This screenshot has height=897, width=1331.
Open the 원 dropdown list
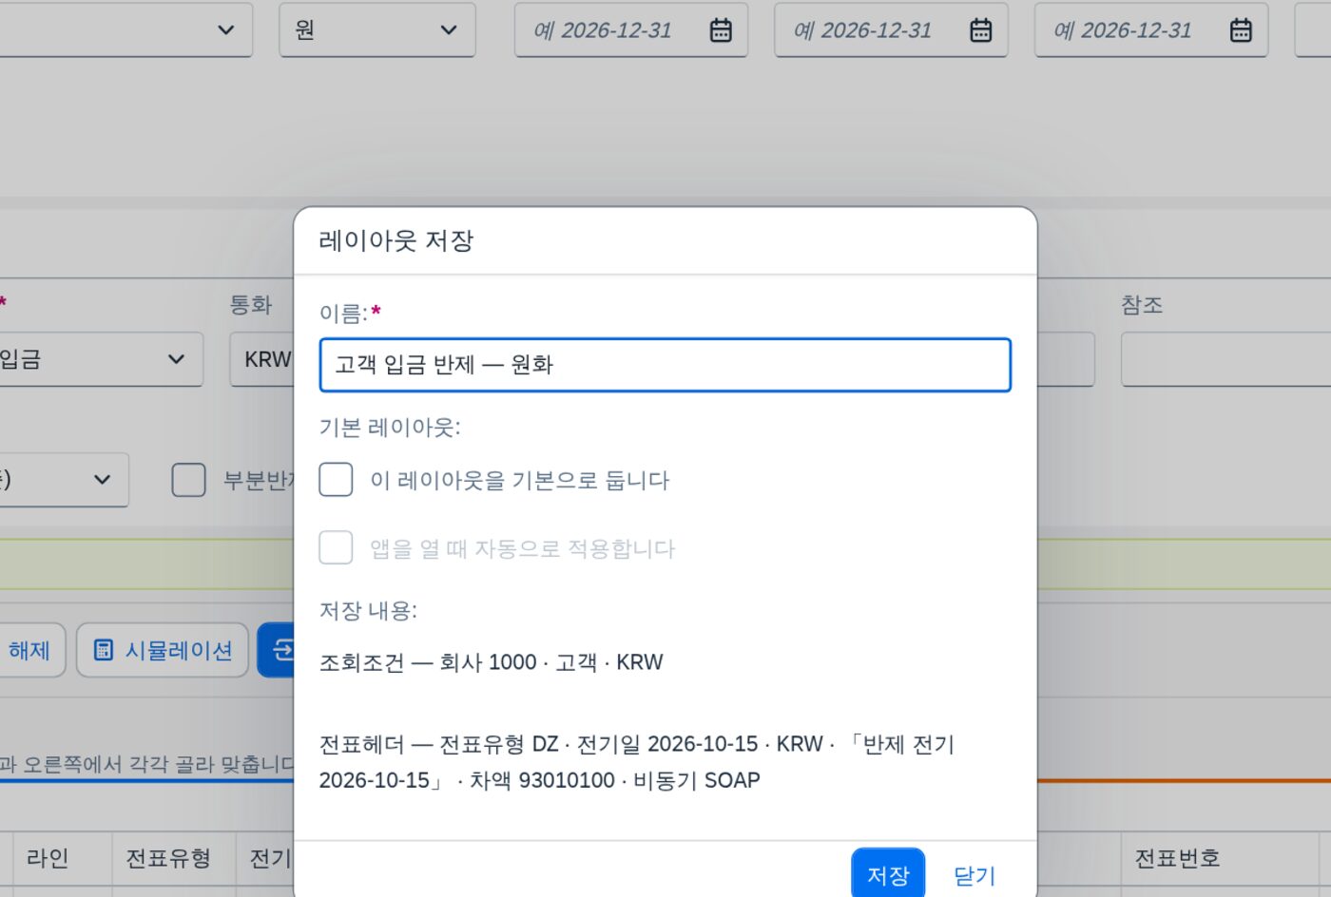[377, 30]
